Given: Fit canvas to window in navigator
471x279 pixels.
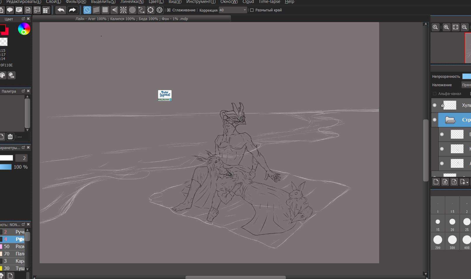Looking at the screenshot, I should (x=455, y=27).
